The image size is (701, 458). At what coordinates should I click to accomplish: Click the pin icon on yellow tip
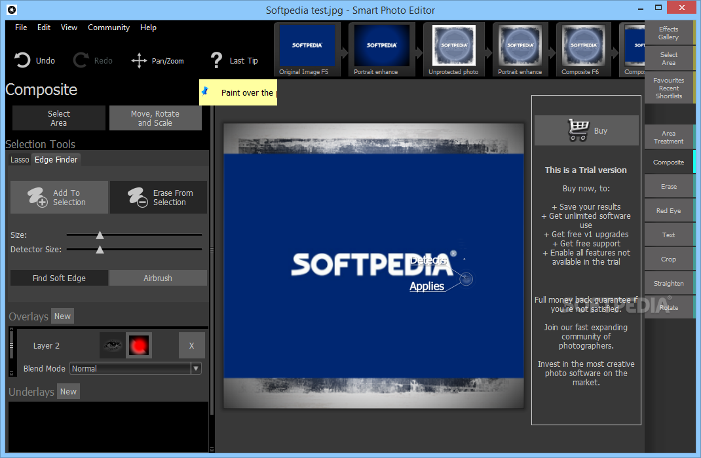pyautogui.click(x=205, y=91)
